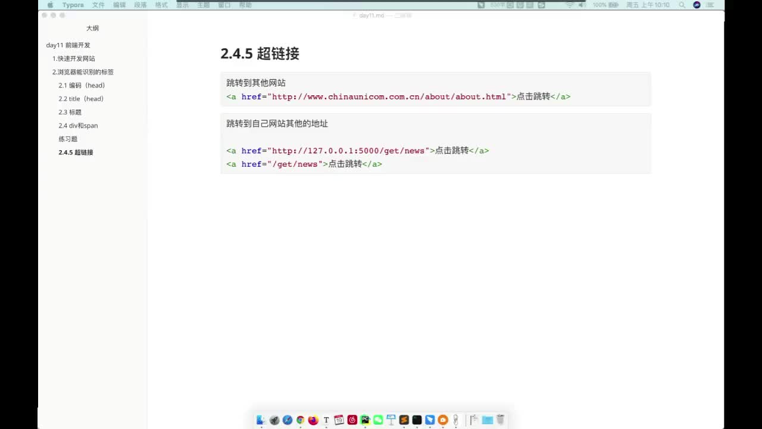Click the chinaunicom.com.cn href line
This screenshot has width=762, height=429.
398,97
